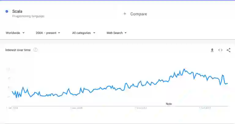235x124 pixels.
Task: Click the highest peak of the trend line
Action: (x=184, y=69)
